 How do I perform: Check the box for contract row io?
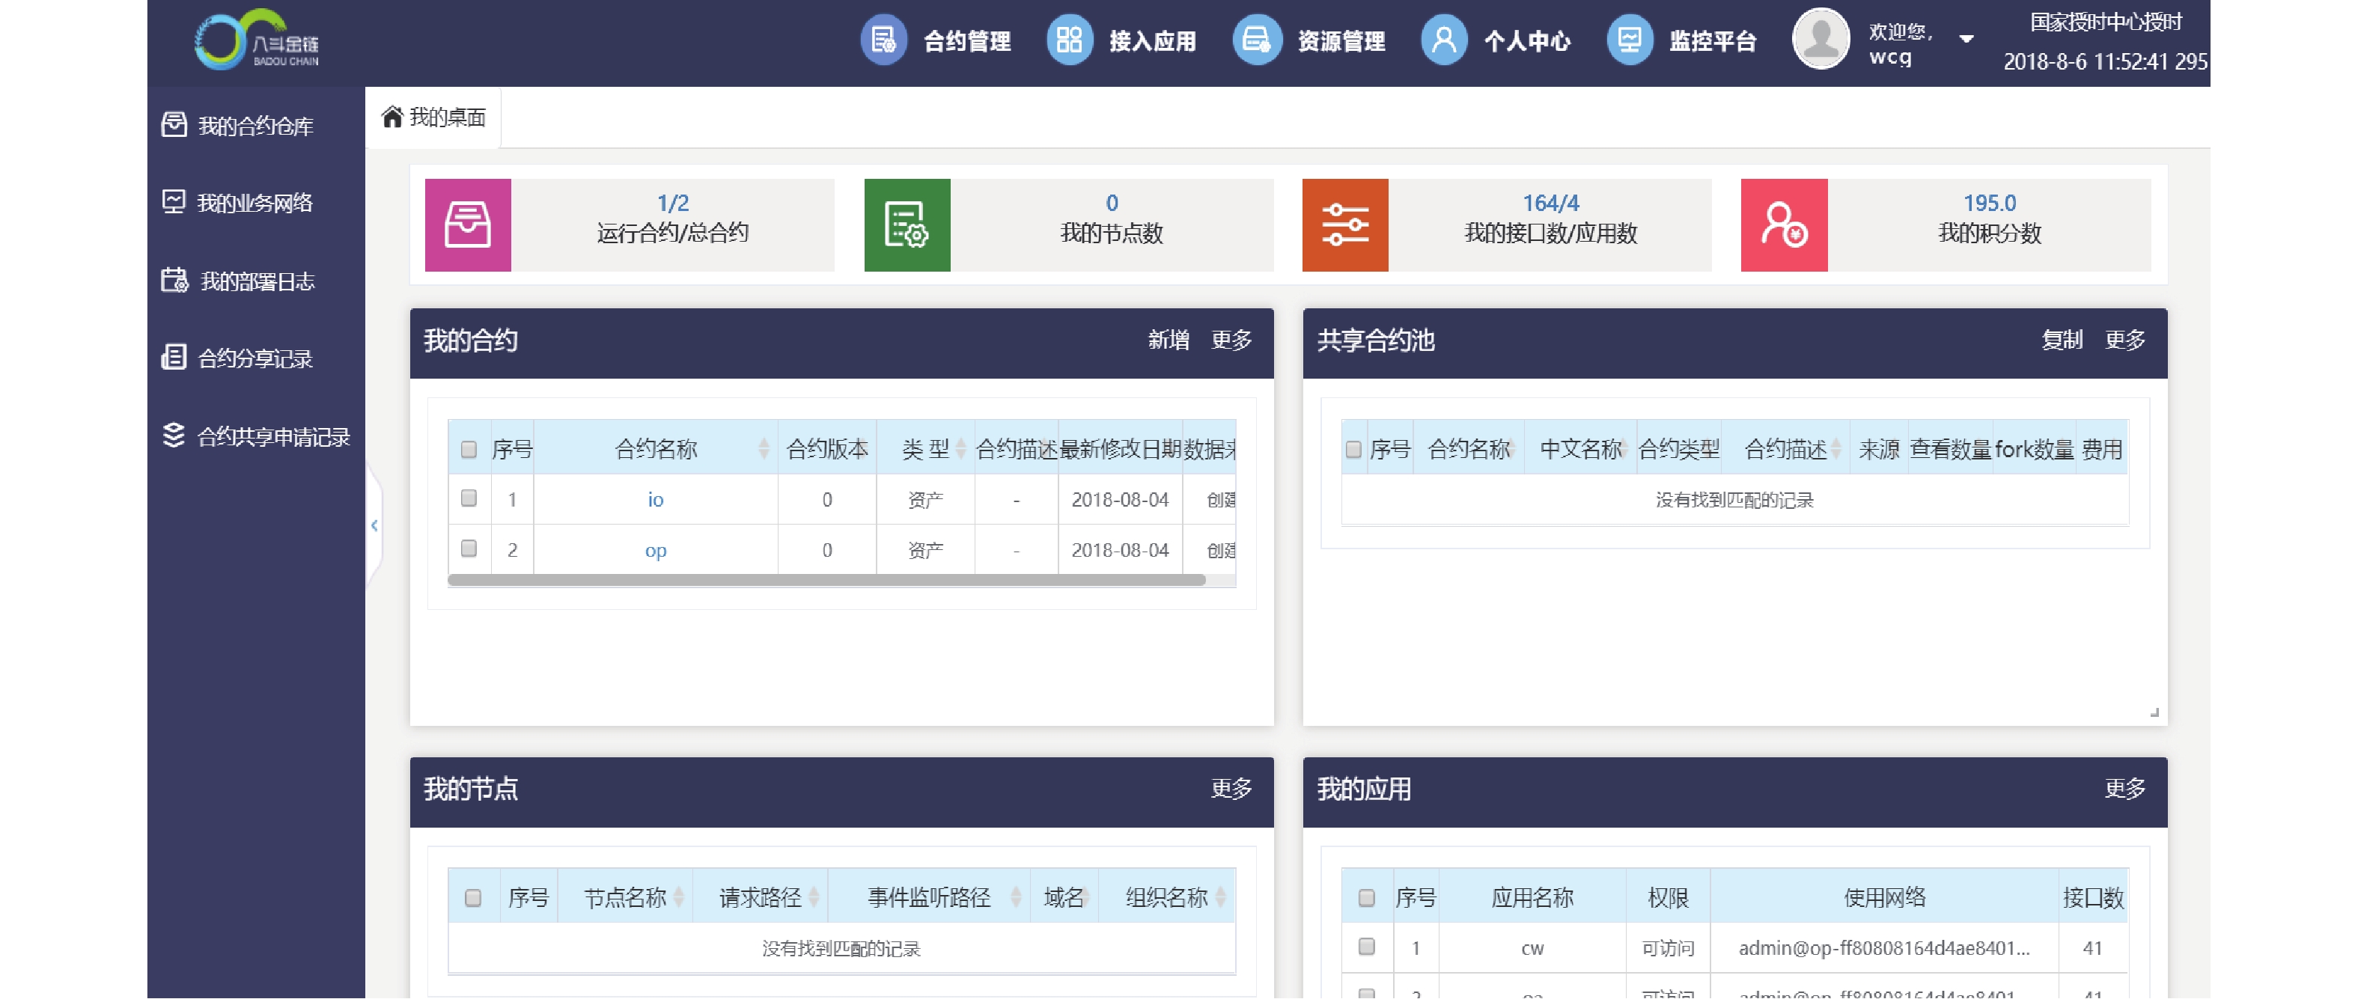click(x=469, y=498)
